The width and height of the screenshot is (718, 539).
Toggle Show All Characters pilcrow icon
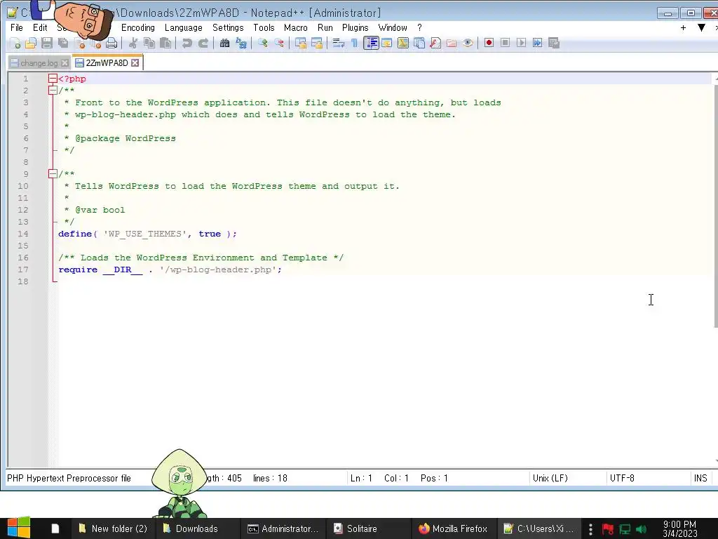354,43
